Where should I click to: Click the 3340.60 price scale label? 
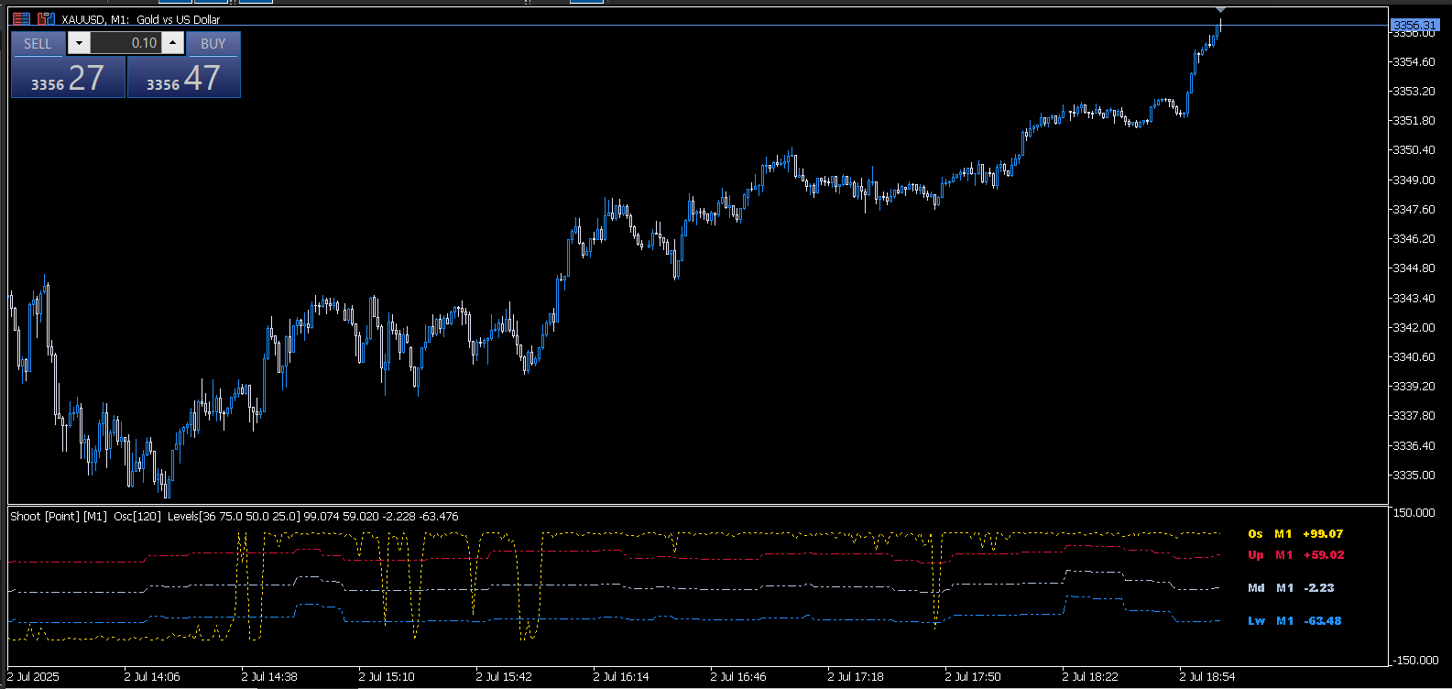[1414, 357]
